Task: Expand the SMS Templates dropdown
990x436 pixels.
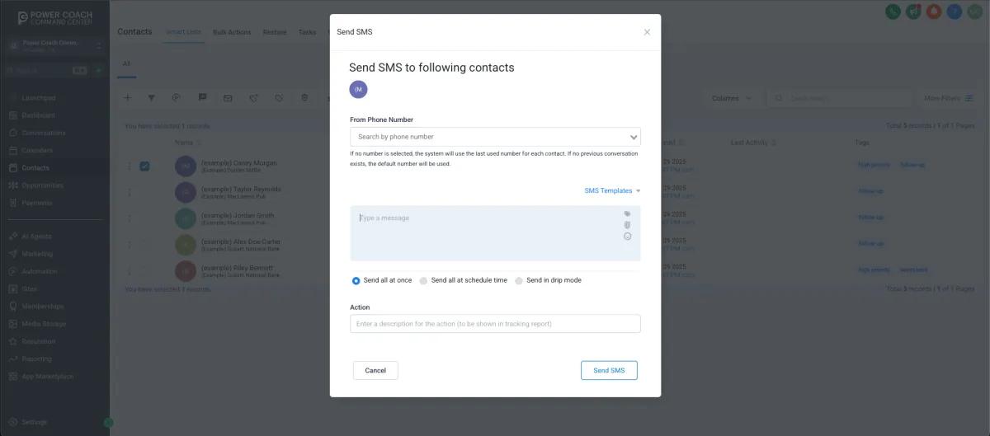Action: 612,190
